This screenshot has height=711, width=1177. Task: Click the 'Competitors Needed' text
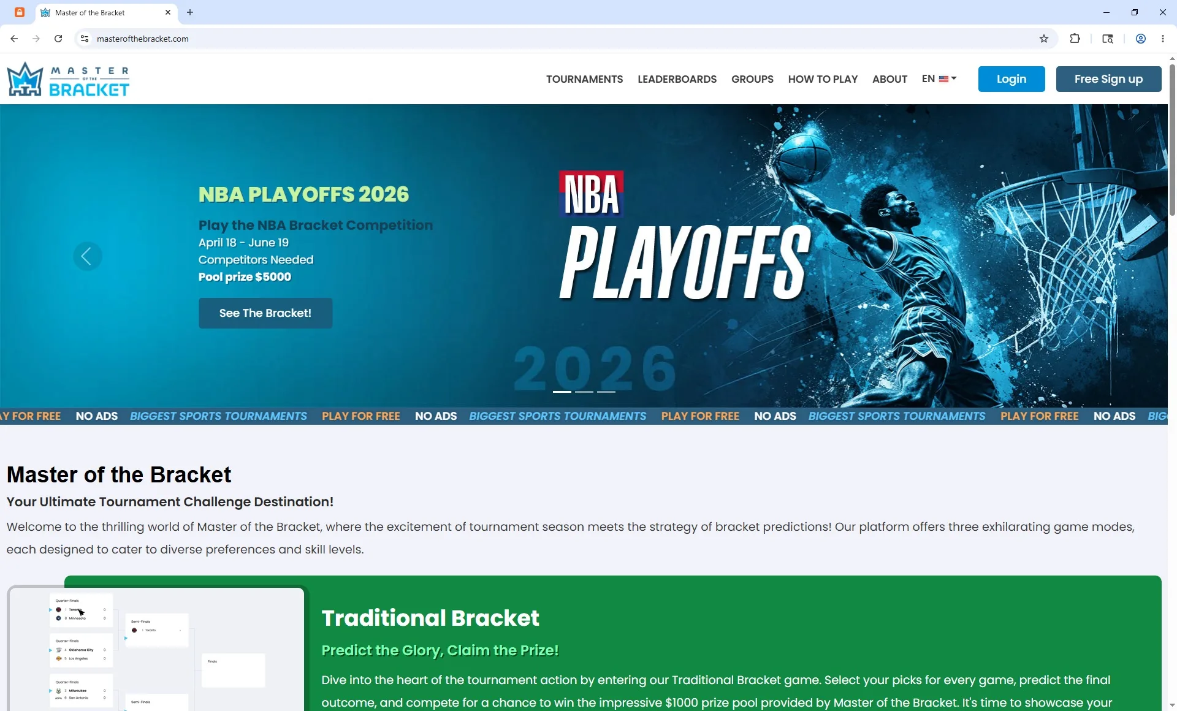[256, 260]
